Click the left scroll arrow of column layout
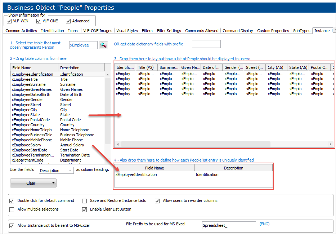 coord(117,144)
